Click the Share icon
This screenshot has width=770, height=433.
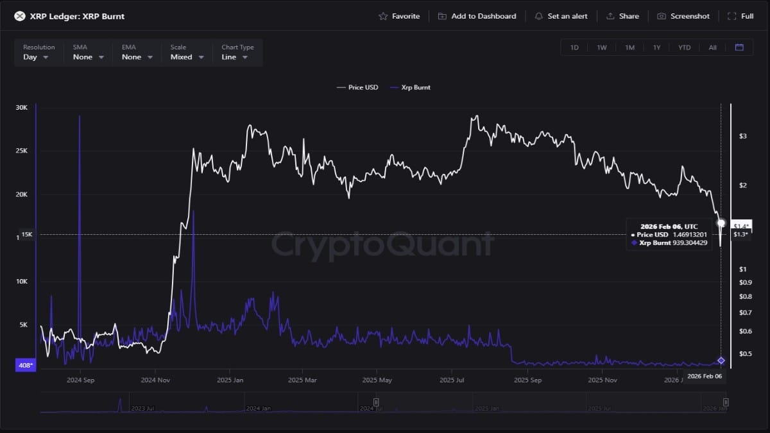610,16
